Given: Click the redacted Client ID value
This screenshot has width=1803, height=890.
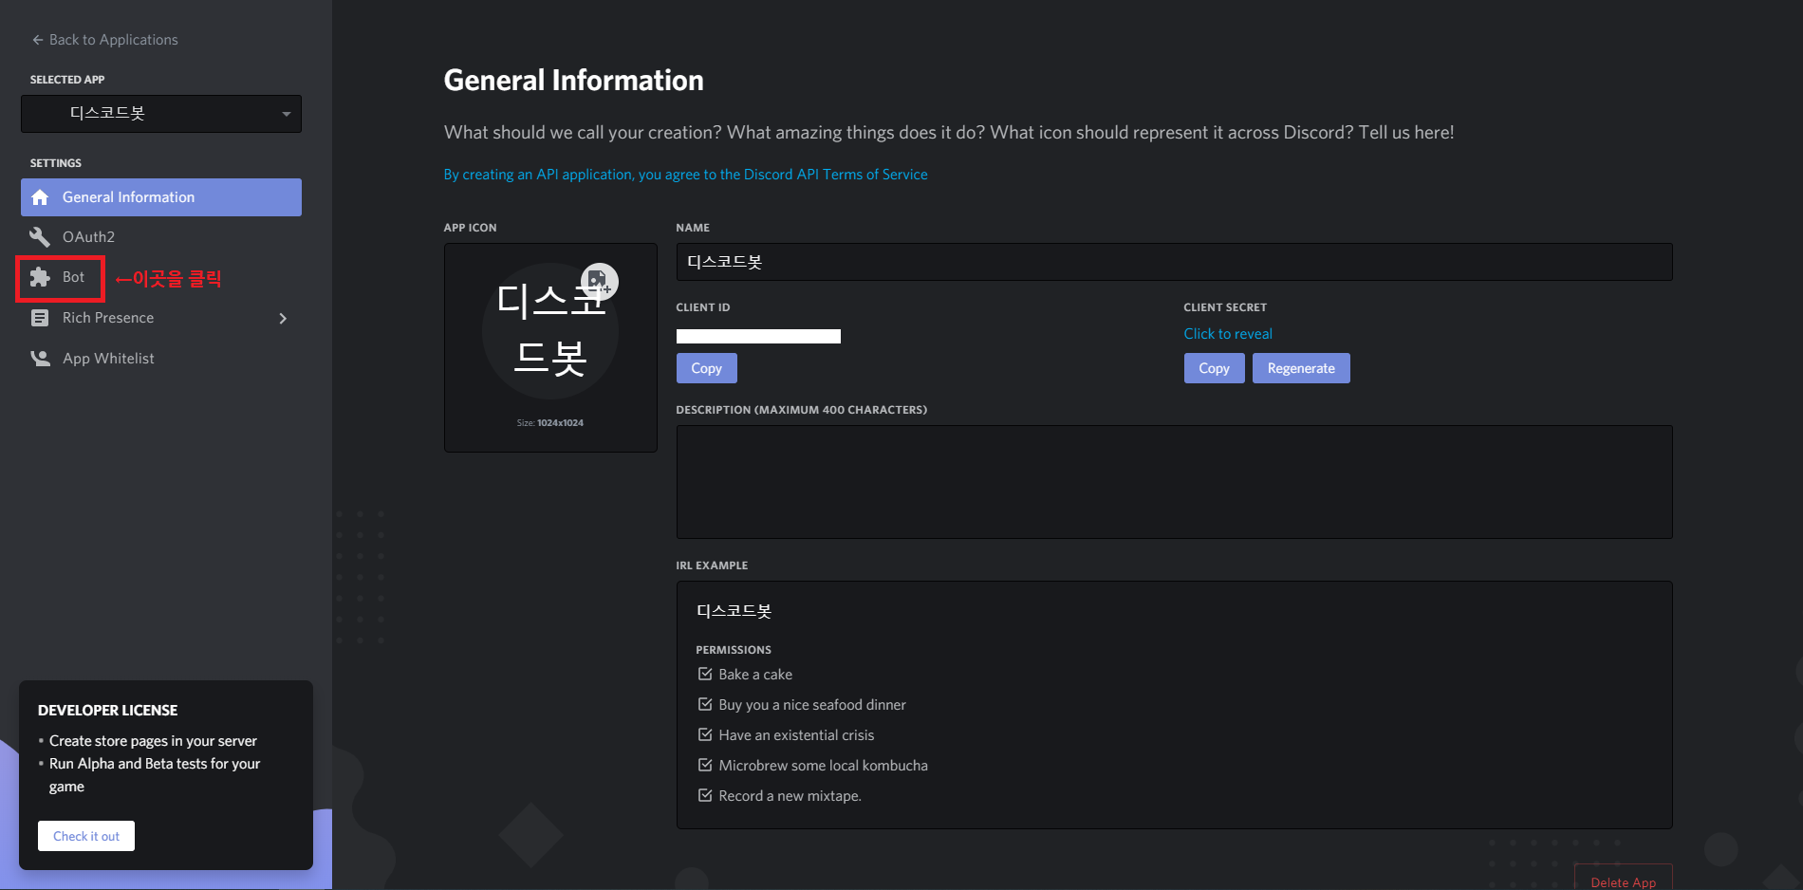Looking at the screenshot, I should coord(758,336).
